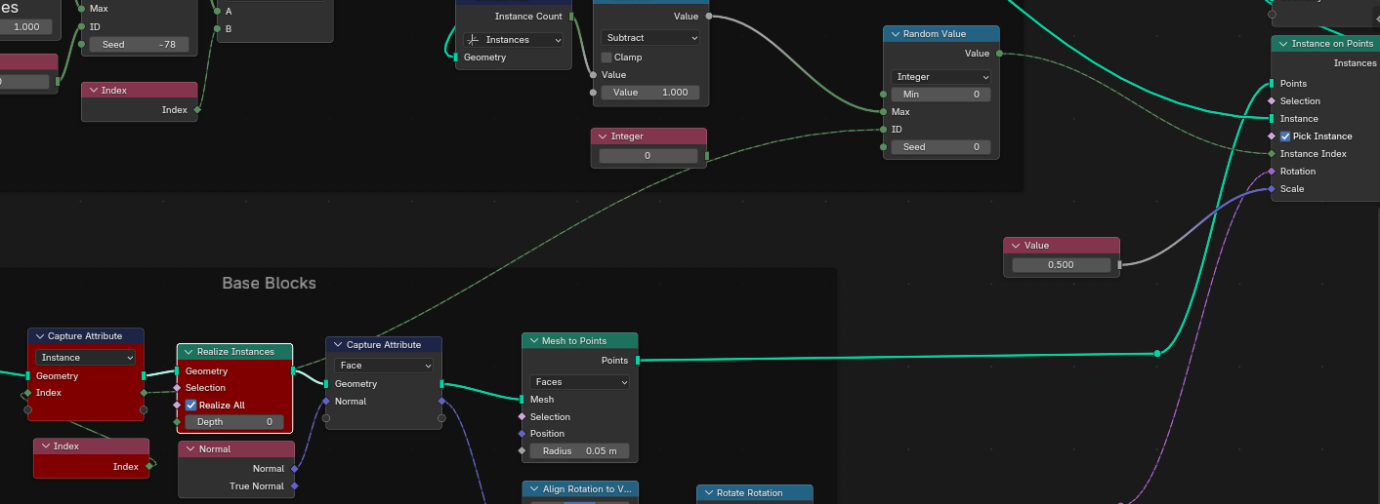Click the True Normal output socket
The image size is (1380, 504).
pyautogui.click(x=294, y=486)
